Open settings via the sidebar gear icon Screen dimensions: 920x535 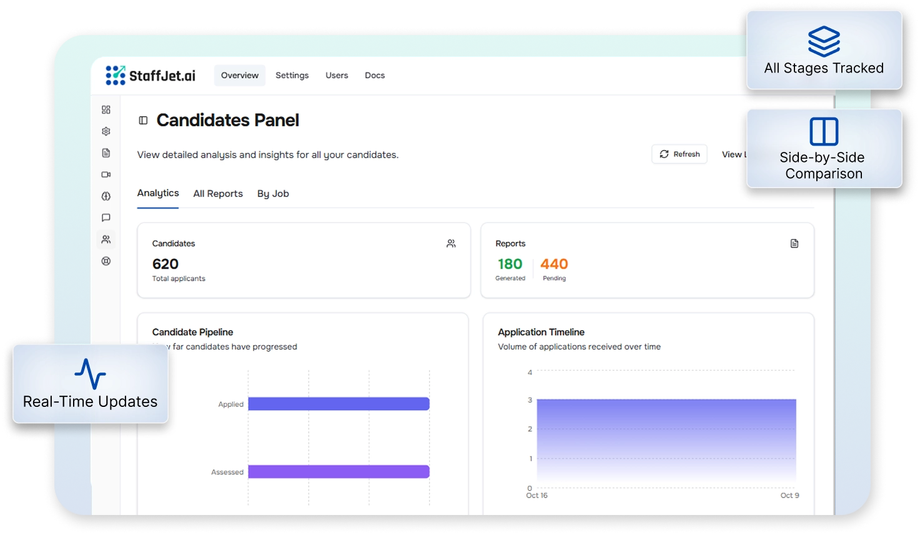(106, 131)
